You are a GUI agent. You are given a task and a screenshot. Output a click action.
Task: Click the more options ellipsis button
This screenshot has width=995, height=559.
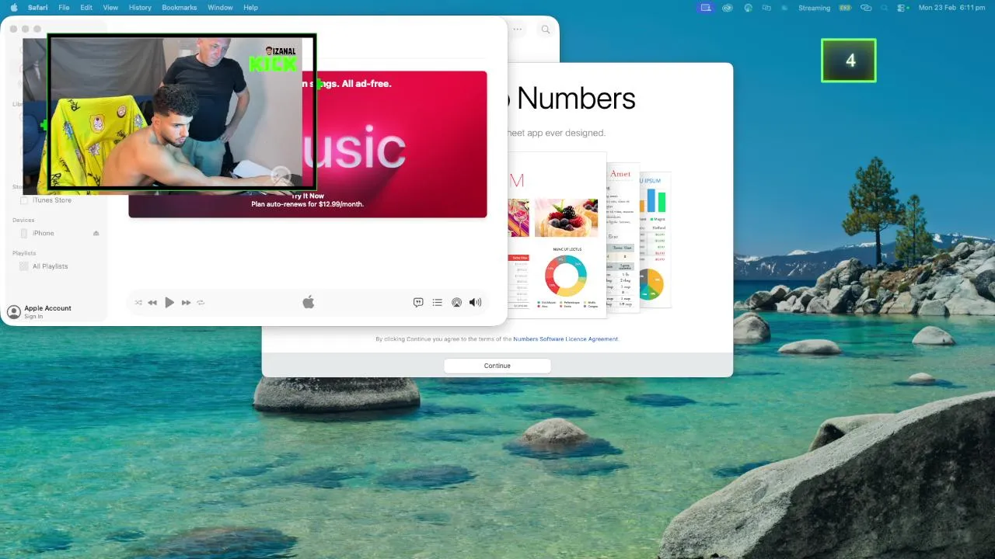[518, 30]
